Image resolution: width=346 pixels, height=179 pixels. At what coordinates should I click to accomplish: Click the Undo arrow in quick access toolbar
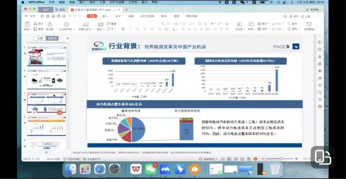coord(70,16)
